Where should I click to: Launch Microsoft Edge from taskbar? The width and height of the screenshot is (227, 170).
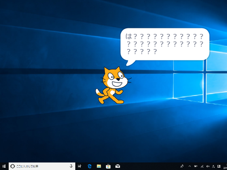89,166
